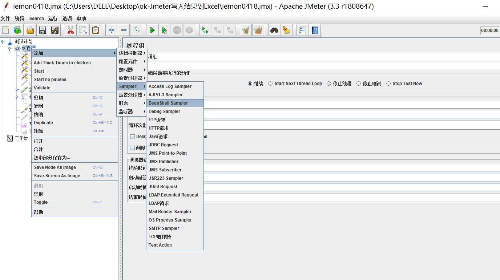Viewport: 500px width, 280px height.
Task: Click Validate in the context menu
Action: tap(75, 88)
